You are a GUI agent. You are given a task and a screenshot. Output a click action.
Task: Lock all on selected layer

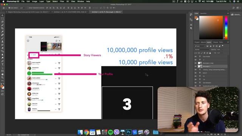pos(210,53)
